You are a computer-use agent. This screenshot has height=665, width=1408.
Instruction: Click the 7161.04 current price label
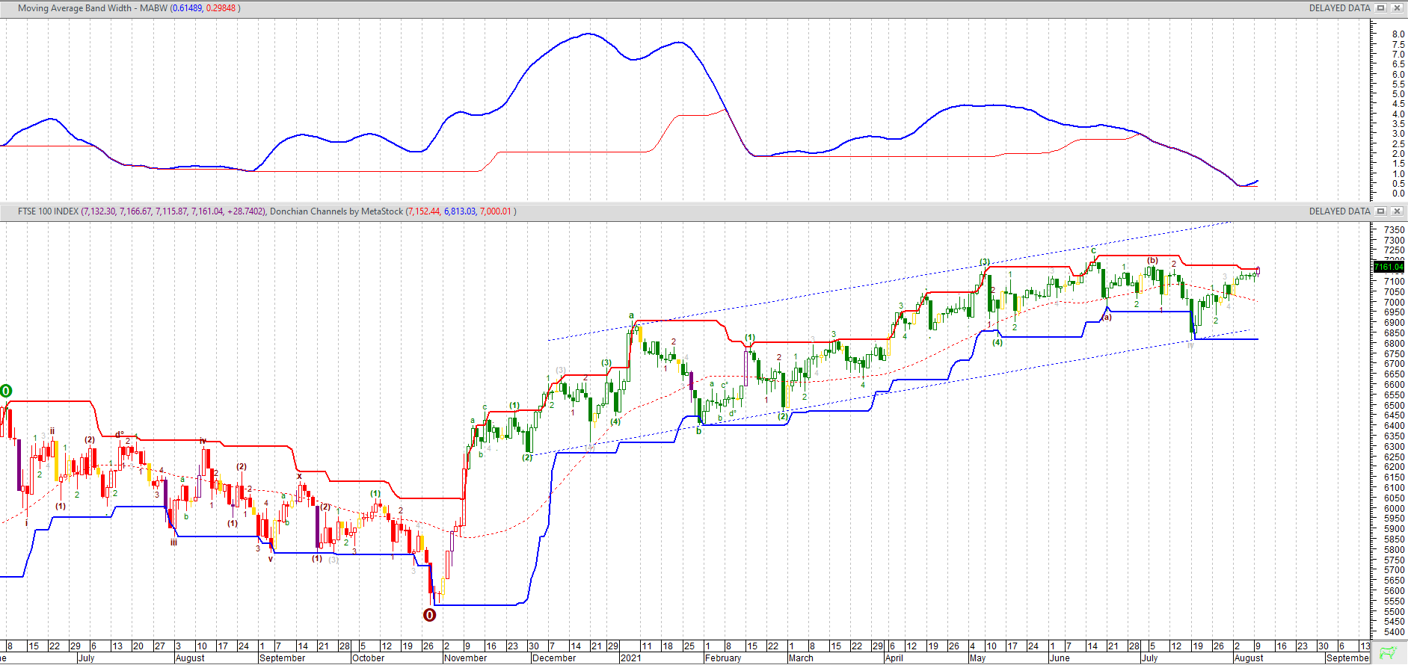click(x=1389, y=267)
